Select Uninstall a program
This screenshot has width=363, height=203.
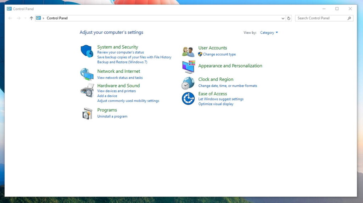pyautogui.click(x=112, y=117)
